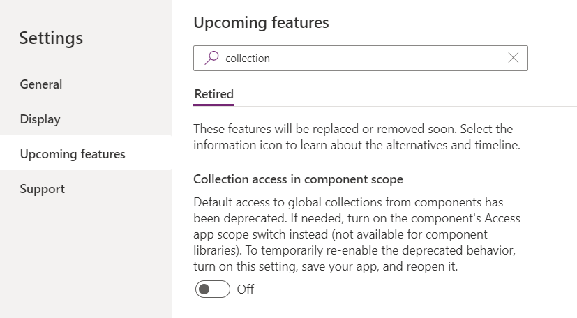Click the magnifier search icon
Viewport: 577px width, 318px height.
211,59
